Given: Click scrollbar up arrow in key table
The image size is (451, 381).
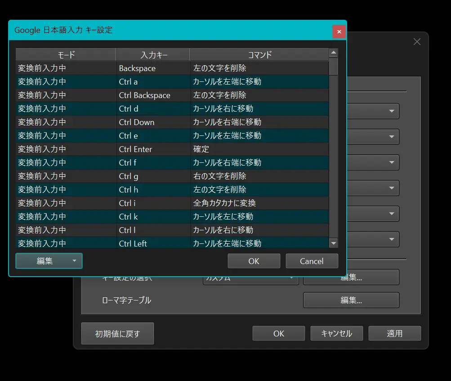Looking at the screenshot, I should 334,53.
